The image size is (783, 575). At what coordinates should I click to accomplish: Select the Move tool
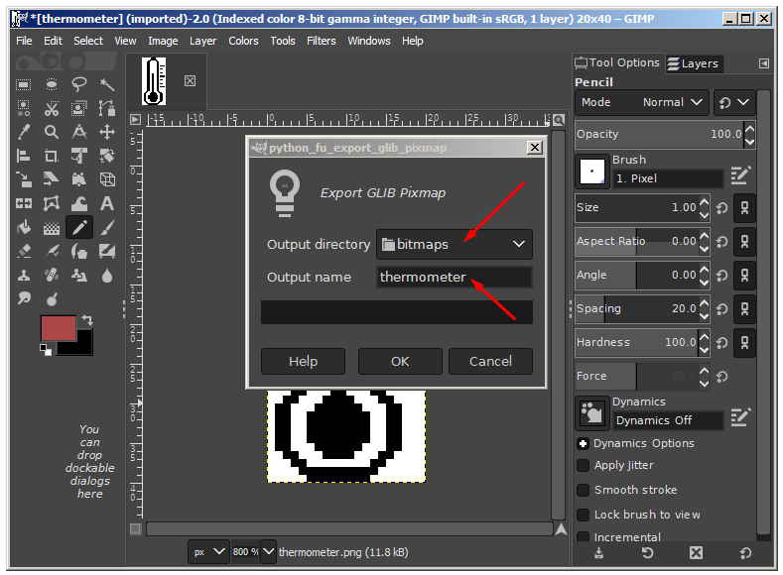pyautogui.click(x=107, y=132)
